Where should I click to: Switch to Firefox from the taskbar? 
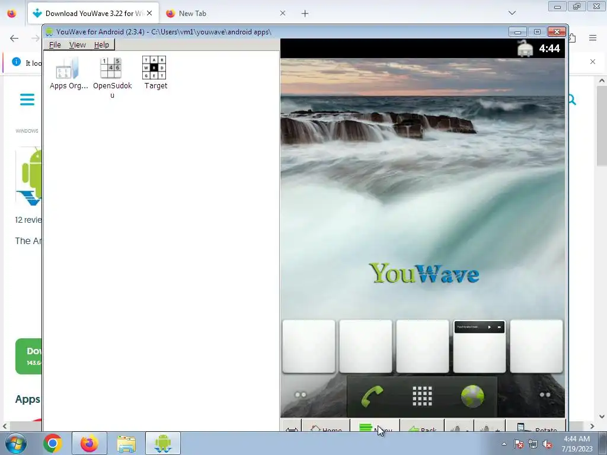coord(89,443)
